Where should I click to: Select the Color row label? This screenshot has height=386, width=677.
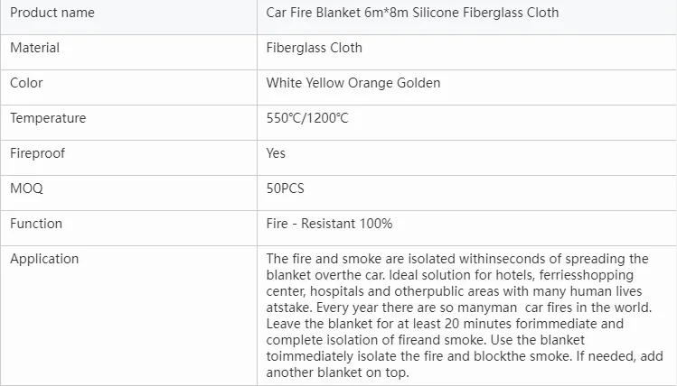[26, 83]
